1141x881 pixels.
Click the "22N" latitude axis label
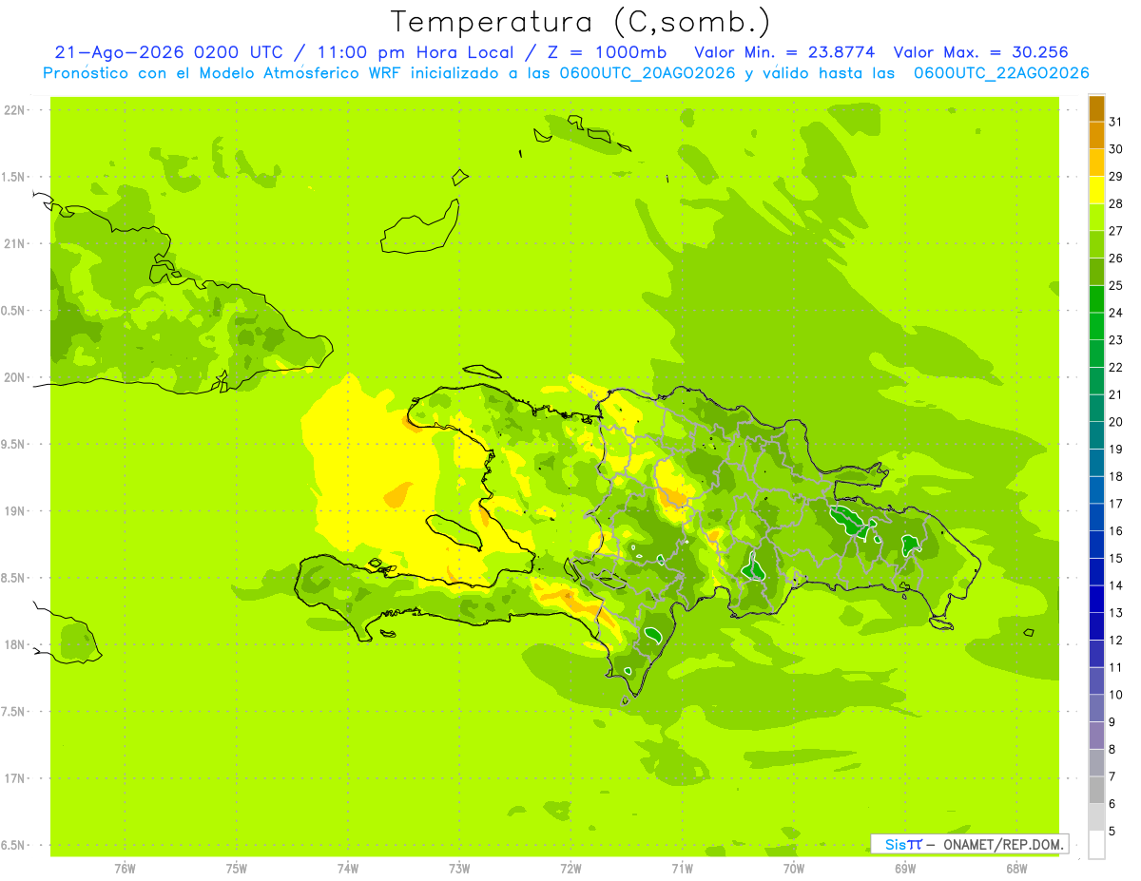pyautogui.click(x=14, y=110)
